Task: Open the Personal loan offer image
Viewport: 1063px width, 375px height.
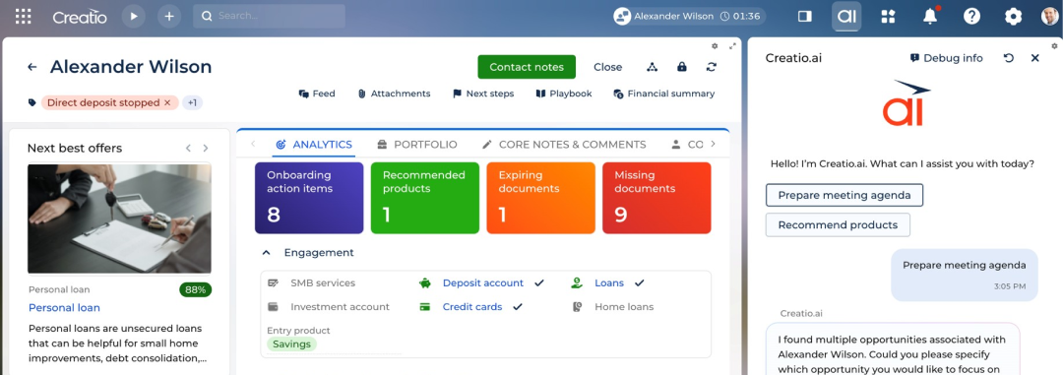Action: [x=119, y=219]
